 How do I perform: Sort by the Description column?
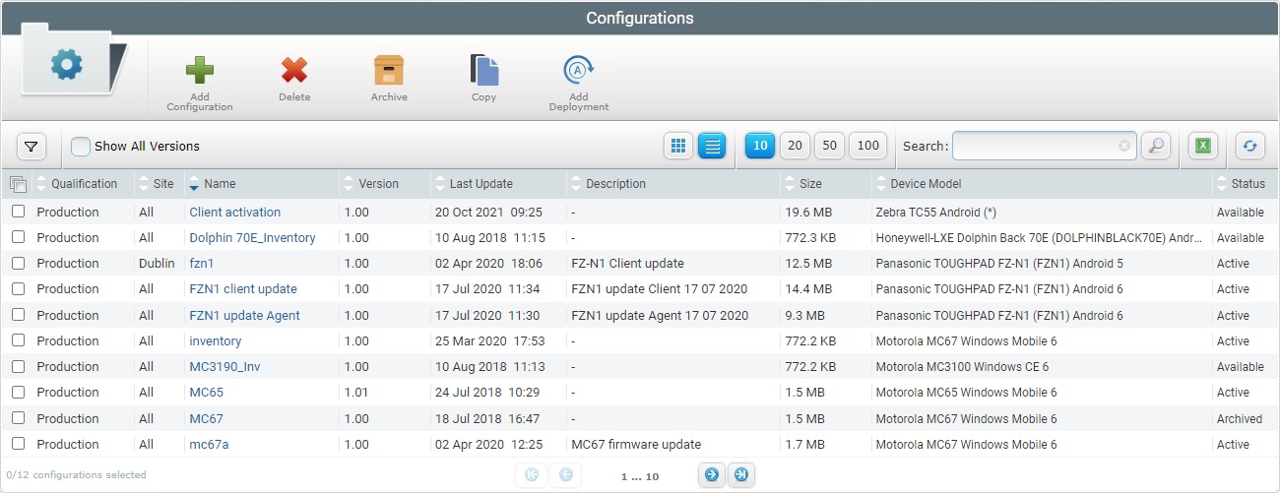click(615, 184)
